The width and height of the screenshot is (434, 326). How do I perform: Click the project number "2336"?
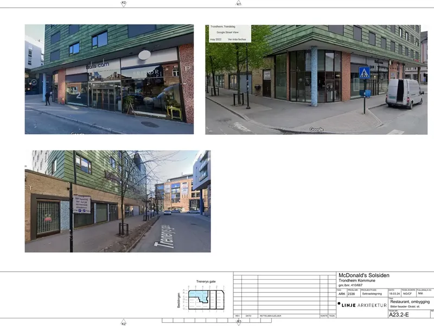(351, 294)
